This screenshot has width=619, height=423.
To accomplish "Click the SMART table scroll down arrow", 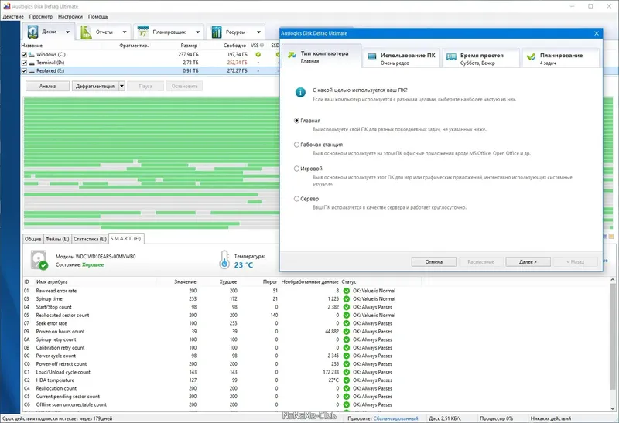I will tap(613, 408).
